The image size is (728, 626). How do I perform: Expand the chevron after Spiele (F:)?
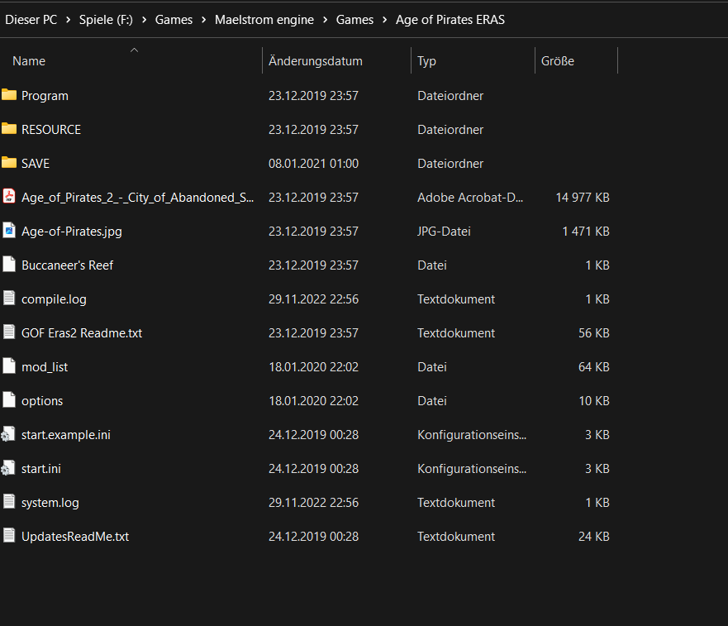pos(145,20)
